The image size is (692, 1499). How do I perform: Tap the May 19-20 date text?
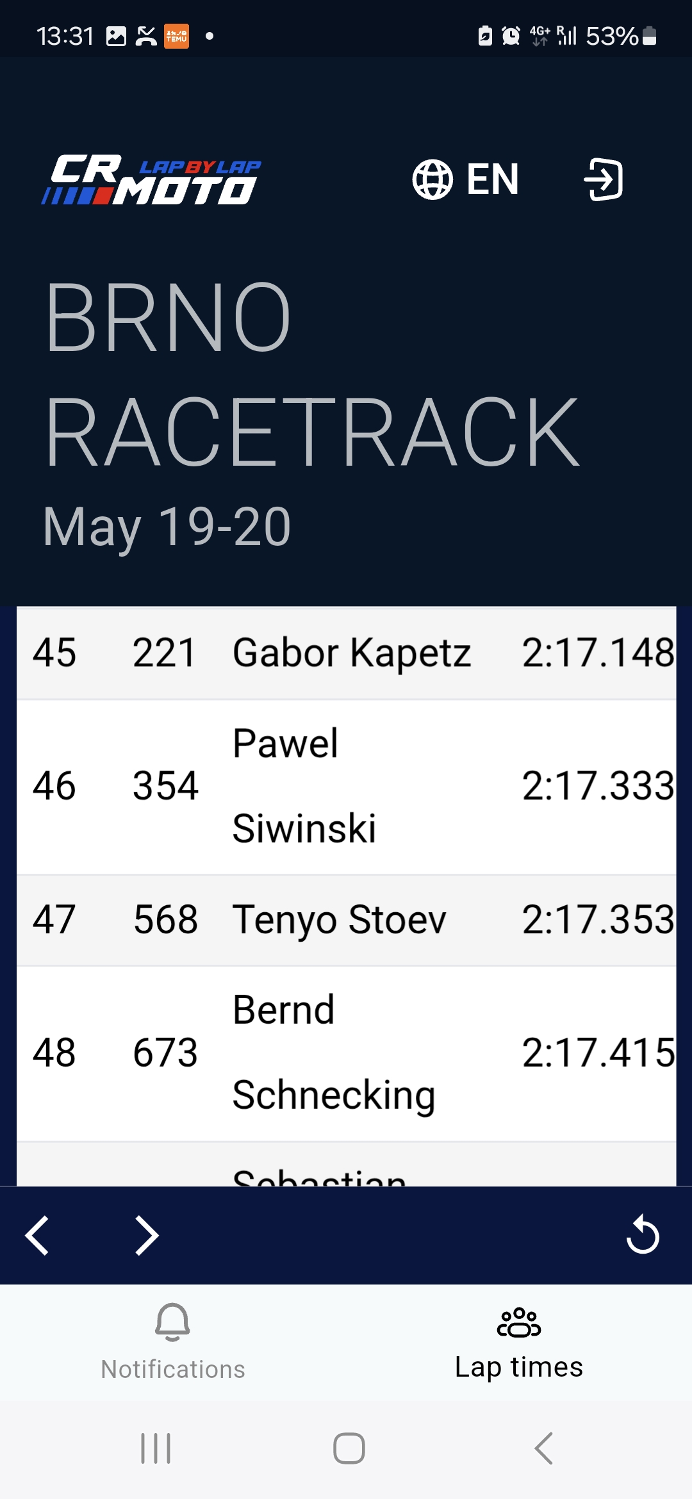(167, 527)
